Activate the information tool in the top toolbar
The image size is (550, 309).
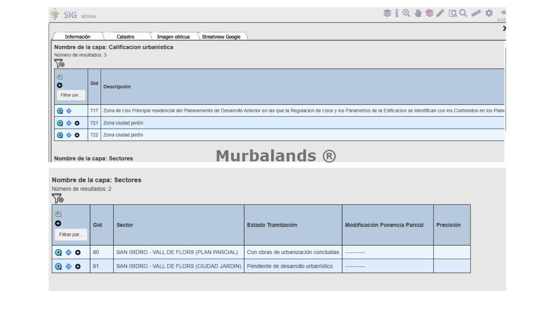(x=397, y=13)
